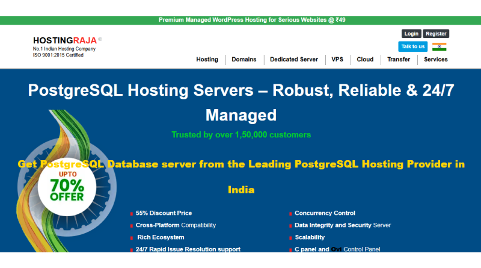Screen dimensions: 481x268
Task: Click the Login button
Action: [x=411, y=34]
